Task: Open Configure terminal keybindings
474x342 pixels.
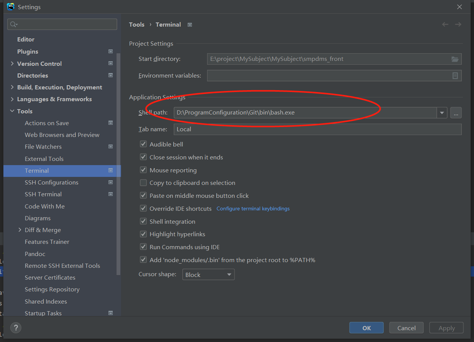Action: point(253,208)
